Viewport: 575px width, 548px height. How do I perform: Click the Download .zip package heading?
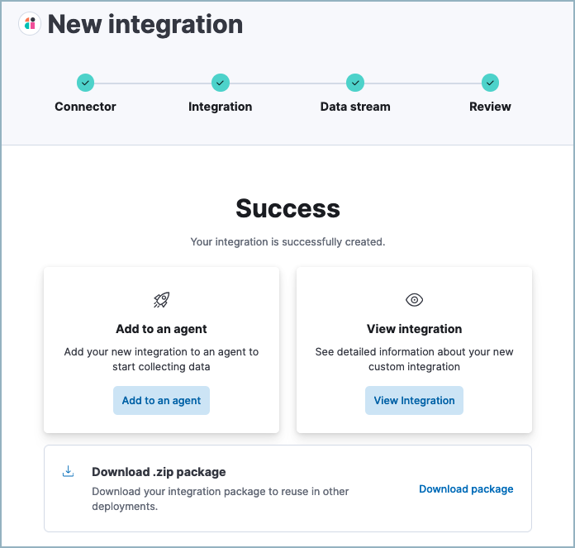tap(159, 472)
